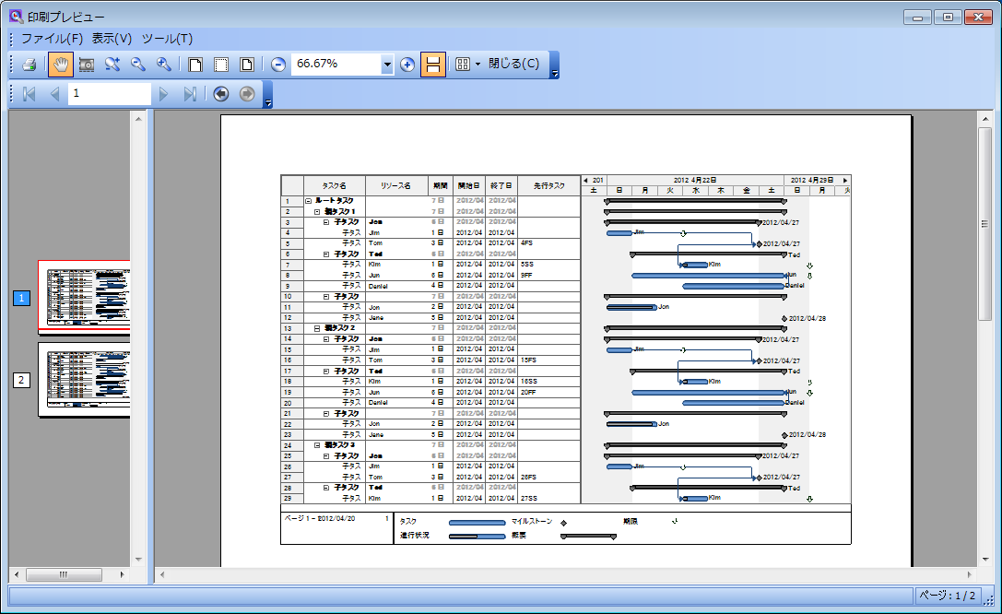Image resolution: width=1002 pixels, height=614 pixels.
Task: Click the 閉じる(C) button
Action: [513, 65]
